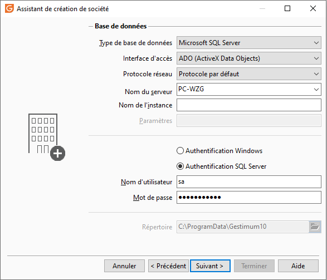This screenshot has height=280, width=327.
Task: Click the Mot de passe label
Action: (x=153, y=198)
